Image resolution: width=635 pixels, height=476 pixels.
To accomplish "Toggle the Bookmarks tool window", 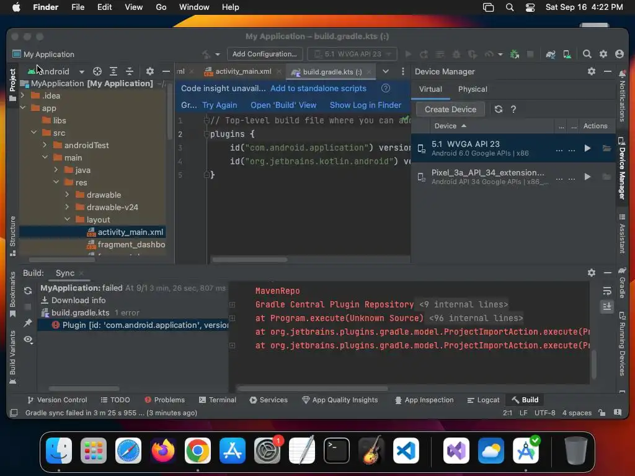I will [12, 294].
